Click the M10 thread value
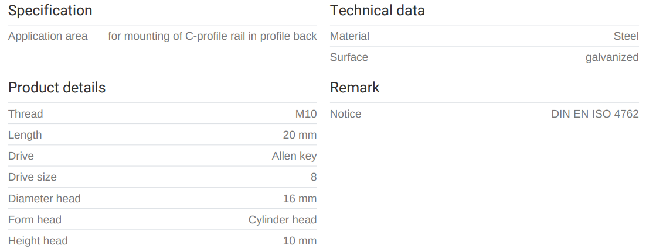The width and height of the screenshot is (646, 252). pos(306,114)
